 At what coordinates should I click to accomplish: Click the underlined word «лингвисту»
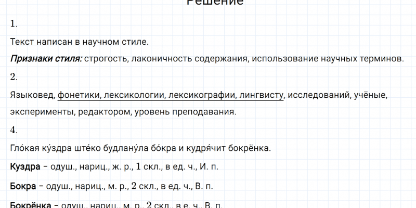tap(262, 95)
